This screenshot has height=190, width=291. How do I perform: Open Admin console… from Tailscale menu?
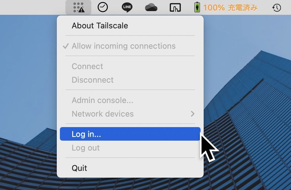130,100
